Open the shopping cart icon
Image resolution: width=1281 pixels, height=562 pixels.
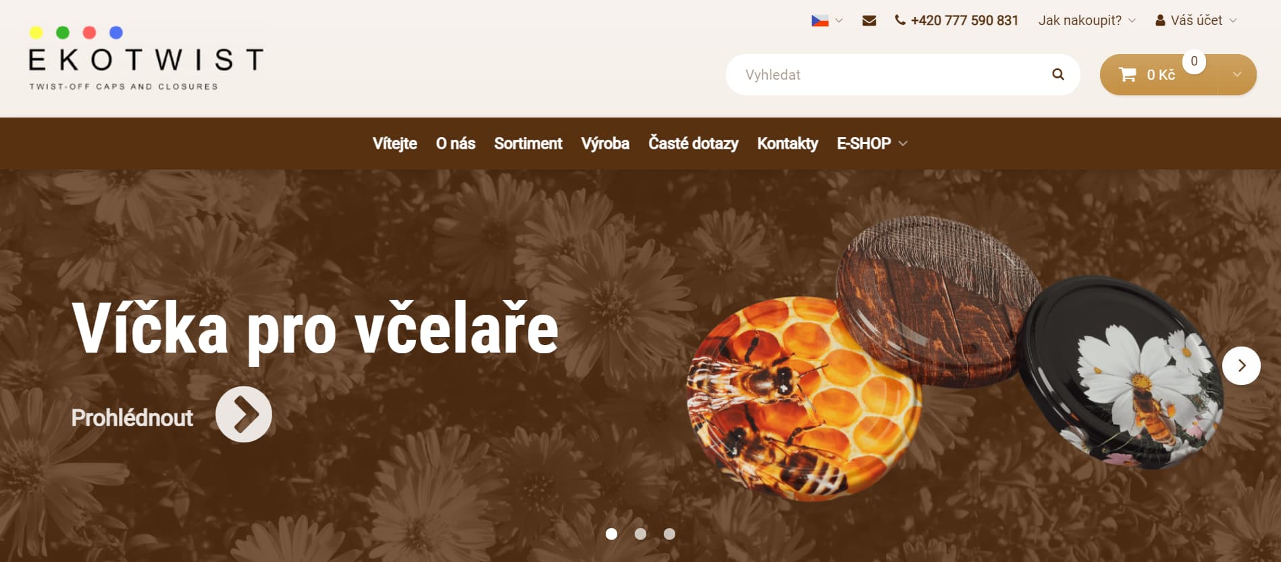point(1127,74)
